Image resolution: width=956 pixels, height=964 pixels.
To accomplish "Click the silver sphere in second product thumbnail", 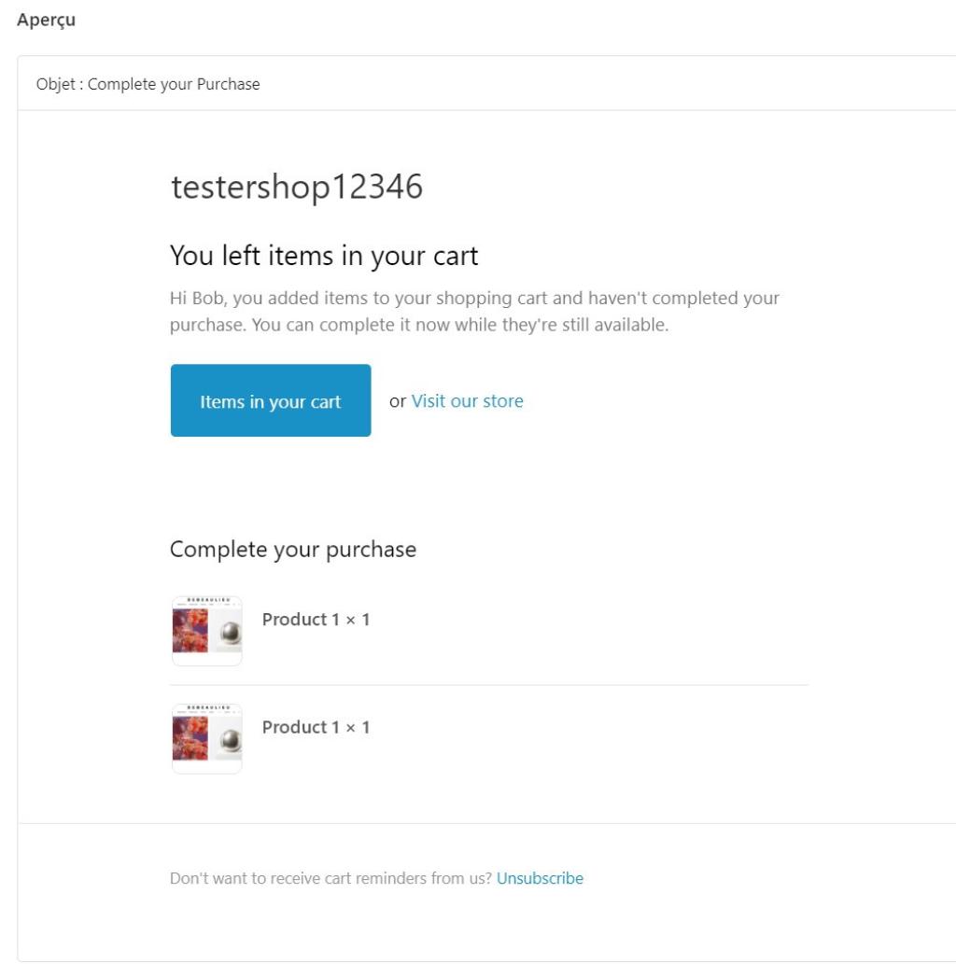I will click(231, 740).
